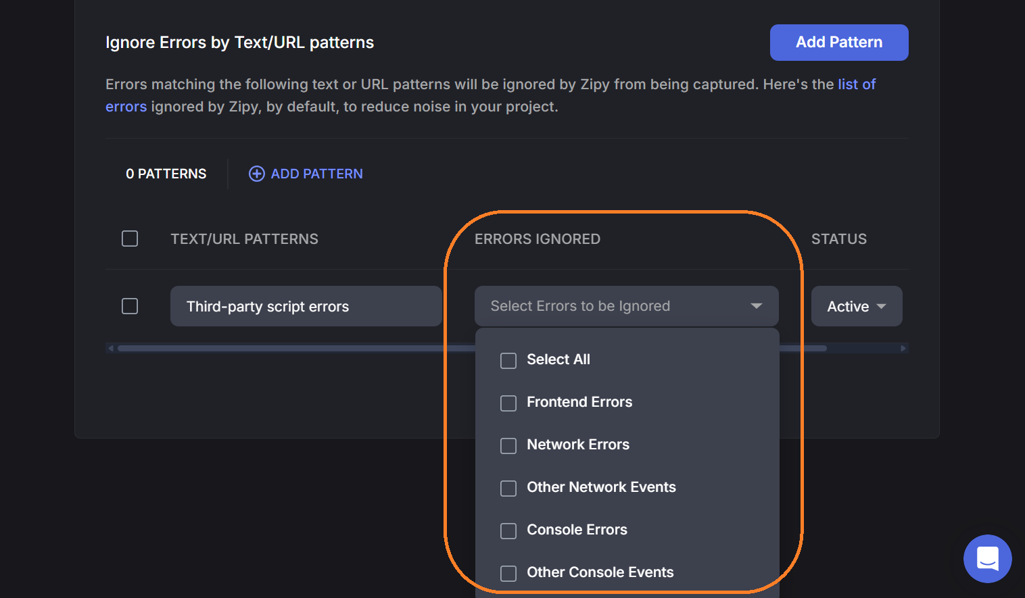This screenshot has height=598, width=1025.
Task: Toggle the header select-all patterns checkbox
Action: 130,239
